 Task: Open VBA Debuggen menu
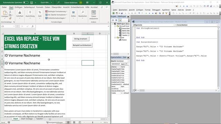[x=156, y=10]
